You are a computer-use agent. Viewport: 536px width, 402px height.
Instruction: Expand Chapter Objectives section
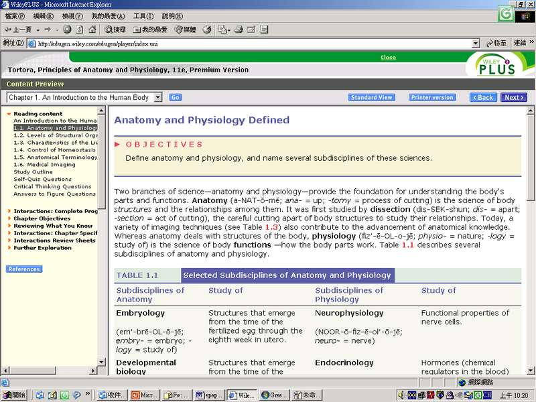click(9, 218)
